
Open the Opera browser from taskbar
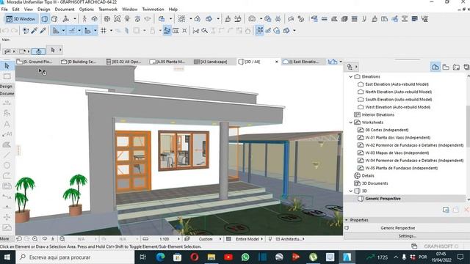194,257
